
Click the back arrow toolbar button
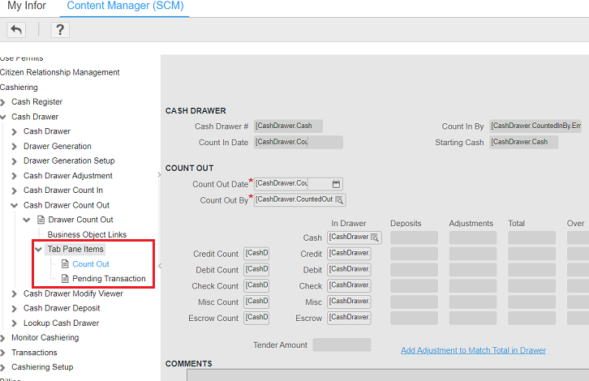[x=16, y=30]
